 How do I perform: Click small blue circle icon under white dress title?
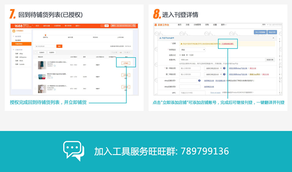coord(54,89)
